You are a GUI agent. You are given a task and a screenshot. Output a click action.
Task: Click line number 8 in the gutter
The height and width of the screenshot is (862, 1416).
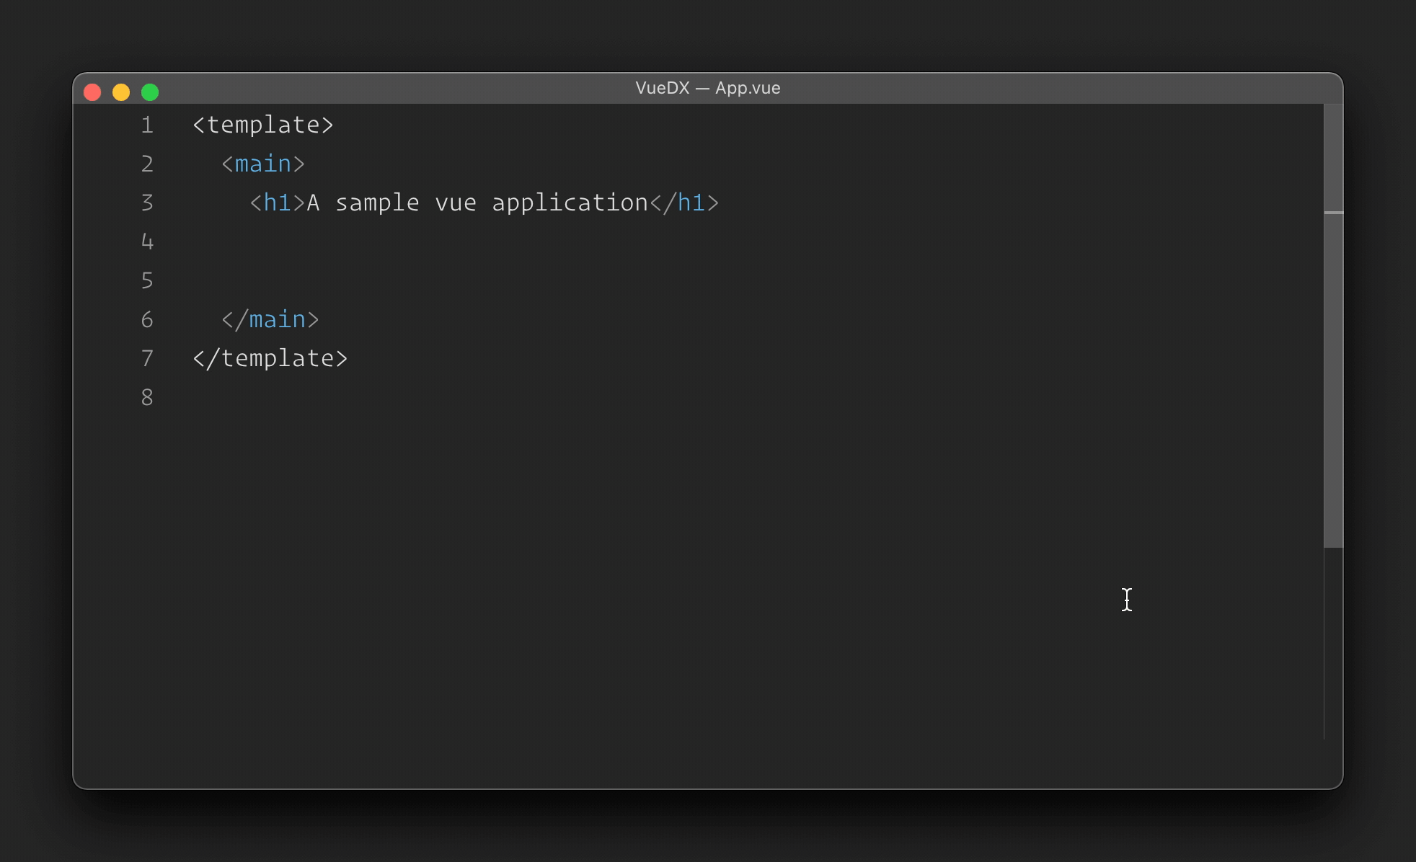coord(147,398)
